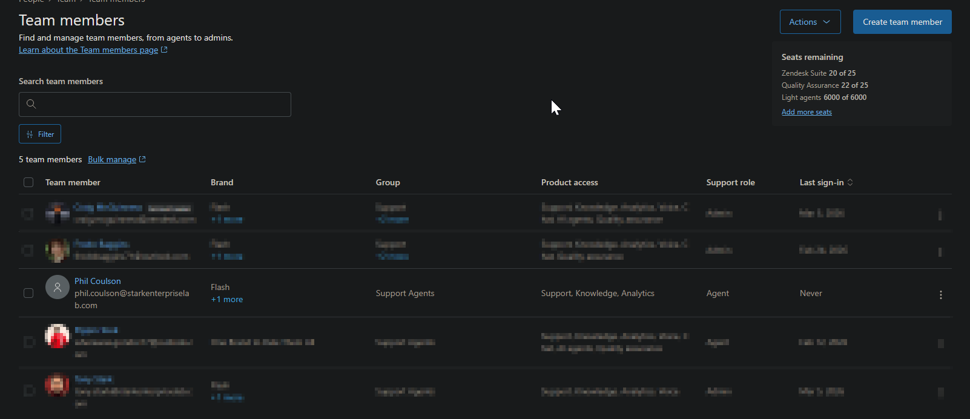Click the Brand column header
Screen dimensions: 970x419
tap(222, 182)
